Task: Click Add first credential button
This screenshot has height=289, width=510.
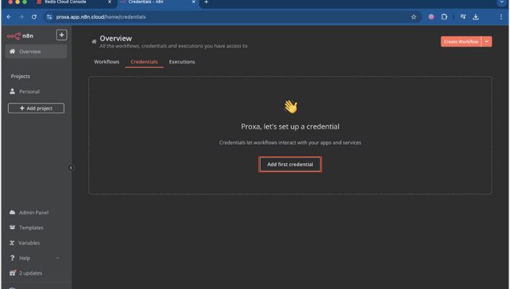Action: 290,165
